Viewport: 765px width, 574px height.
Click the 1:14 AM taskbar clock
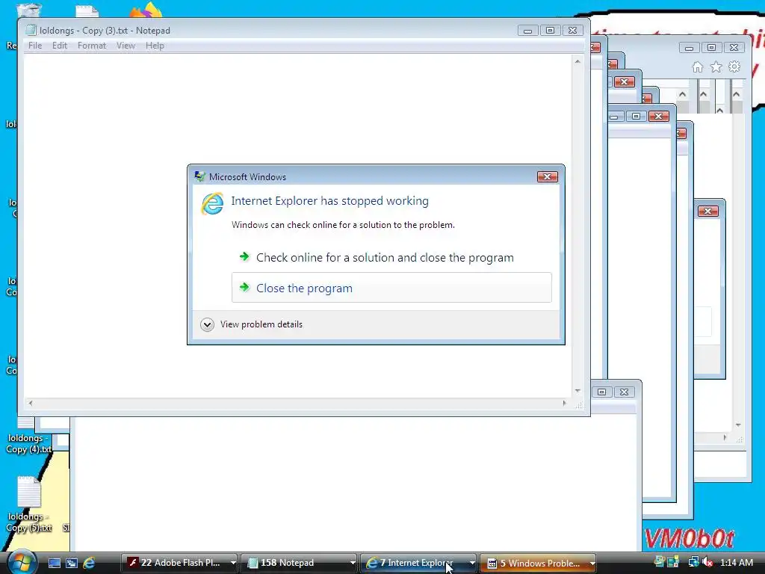click(736, 562)
